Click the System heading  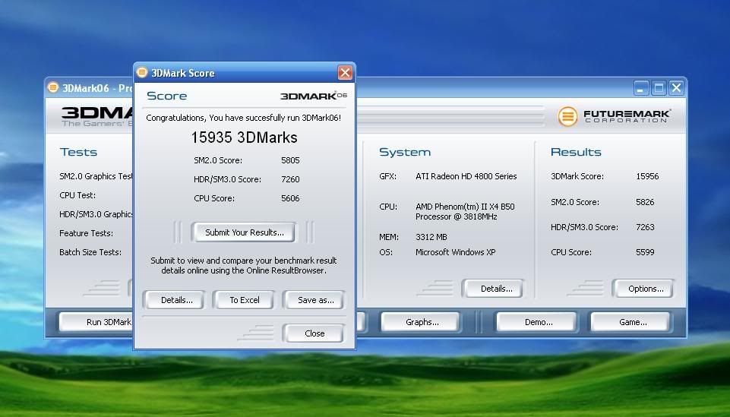tap(405, 152)
